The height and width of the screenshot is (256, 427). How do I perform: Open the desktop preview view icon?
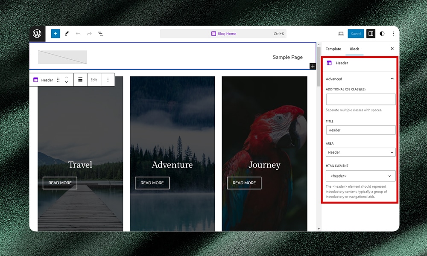[341, 34]
